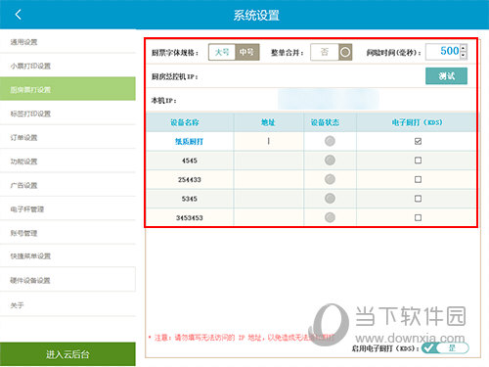This screenshot has height=367, width=489.
Task: Toggle the 整单合并 switch showing 否
Action: coord(331,52)
